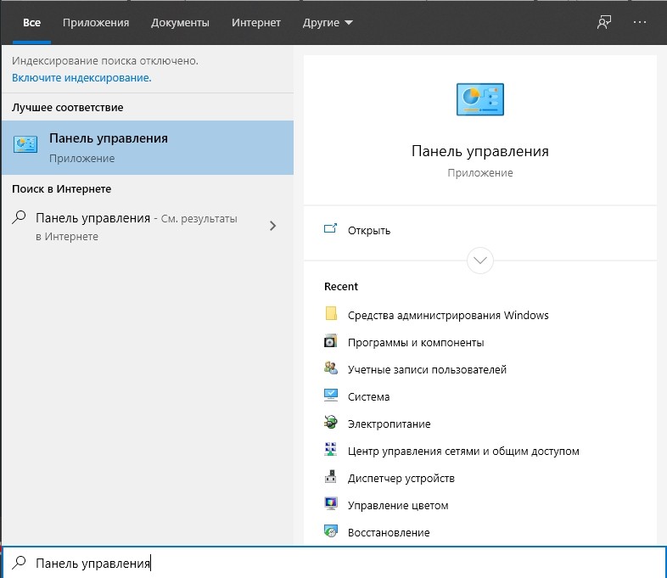Click the folder icon for Средства администрирования Windows
The width and height of the screenshot is (667, 578).
[x=331, y=313]
